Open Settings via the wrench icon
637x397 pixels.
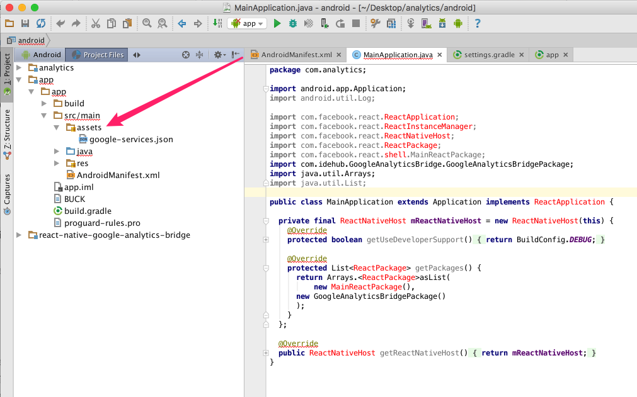coord(376,23)
